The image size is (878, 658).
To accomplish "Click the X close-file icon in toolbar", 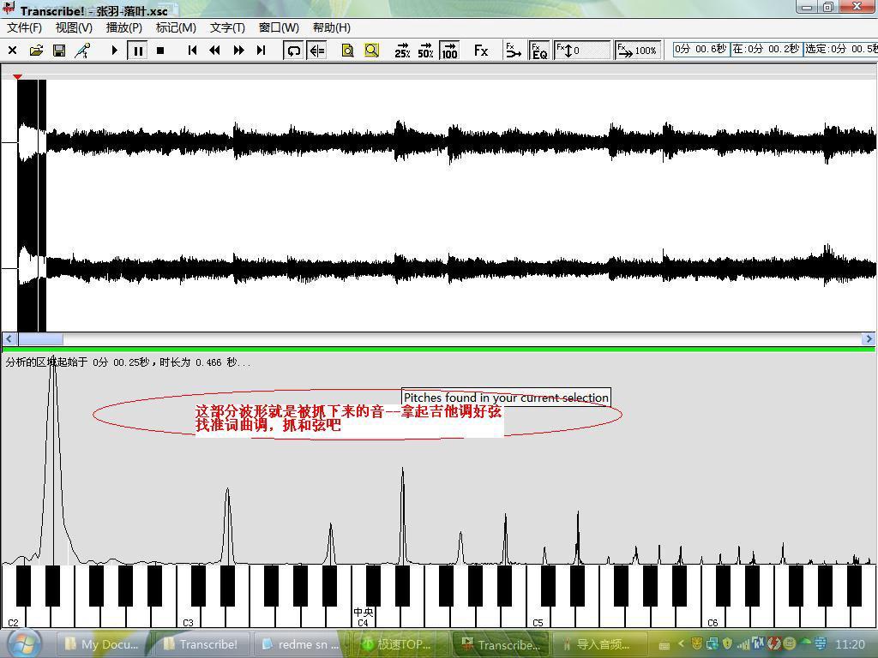I will [x=12, y=51].
